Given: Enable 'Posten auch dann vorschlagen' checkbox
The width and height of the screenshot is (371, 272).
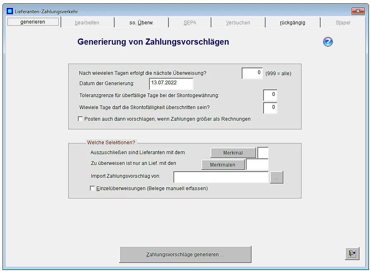Looking at the screenshot, I should 81,119.
